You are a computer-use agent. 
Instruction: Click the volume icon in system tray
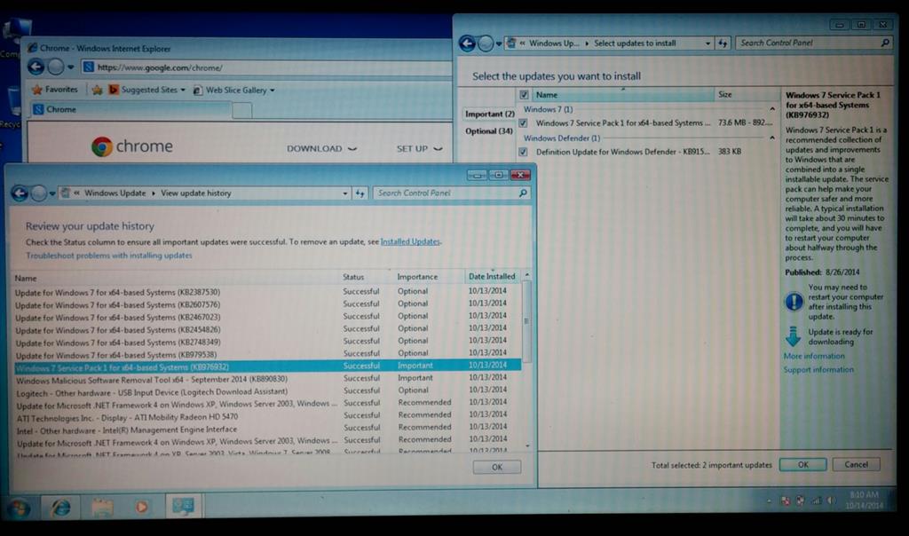pos(832,501)
